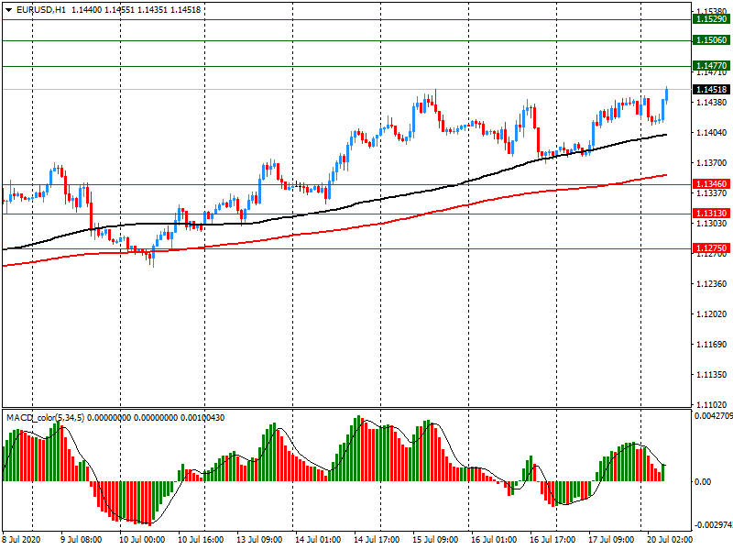733x550 pixels.
Task: Click the latest blue candle at the chart's right edge
Action: click(x=667, y=94)
